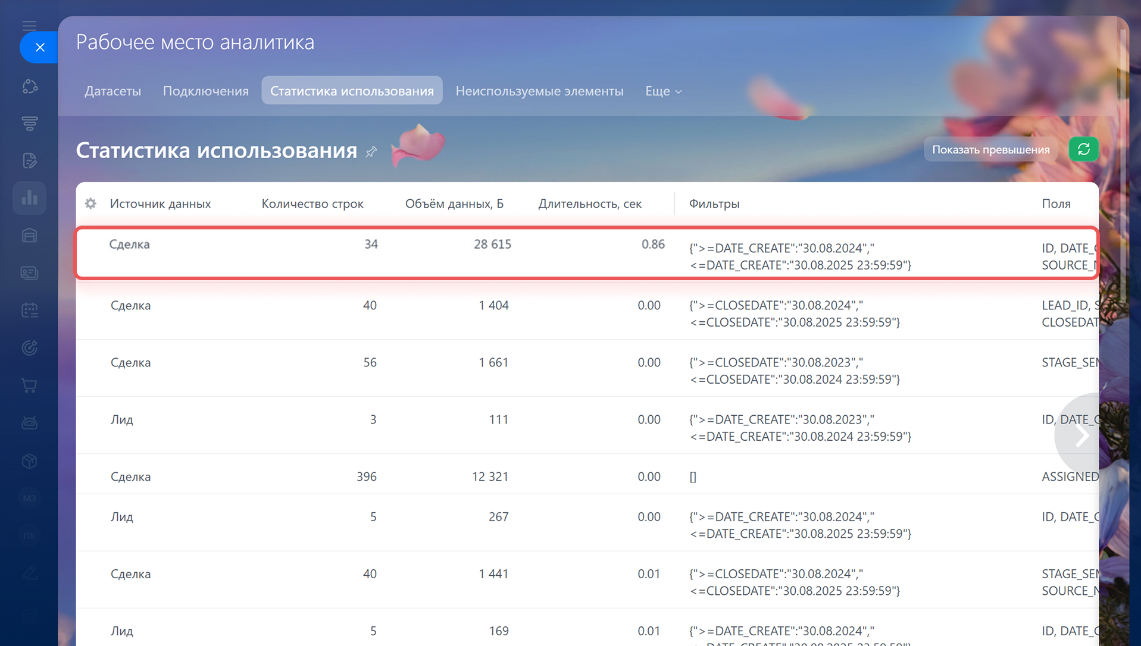Toggle the hamburger menu in the sidebar

(29, 26)
